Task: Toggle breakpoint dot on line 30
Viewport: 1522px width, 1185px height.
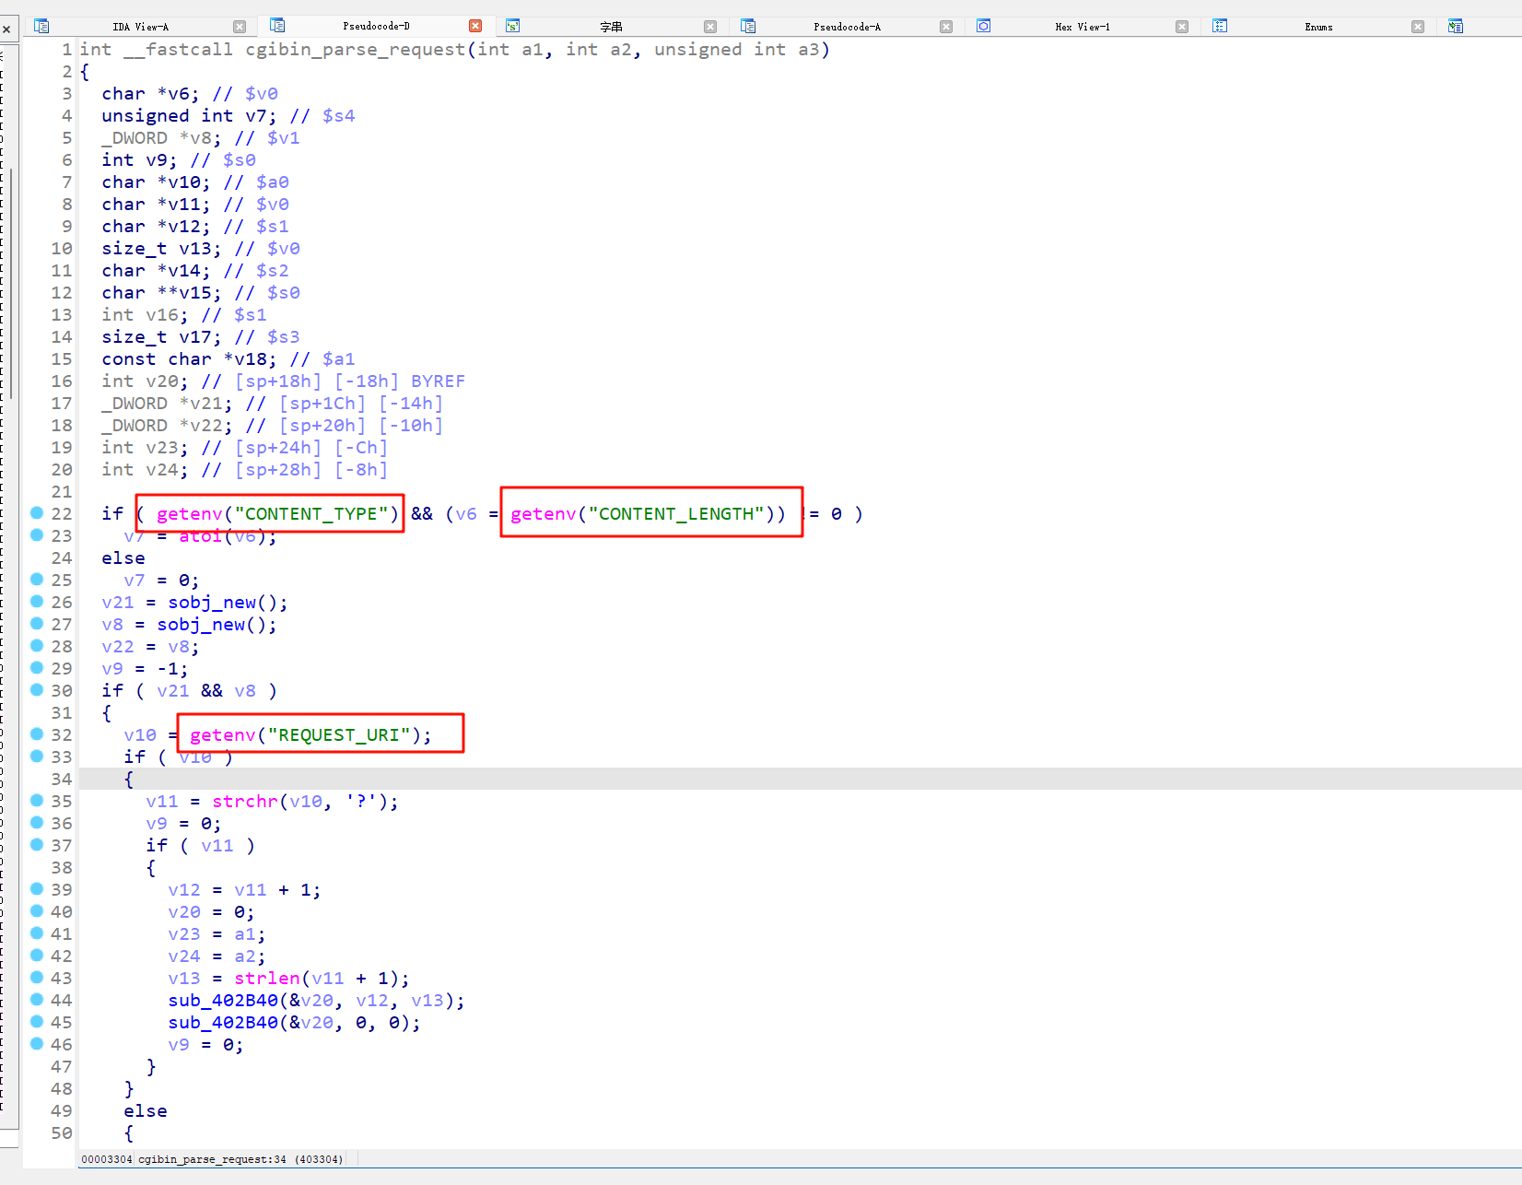Action: point(37,689)
